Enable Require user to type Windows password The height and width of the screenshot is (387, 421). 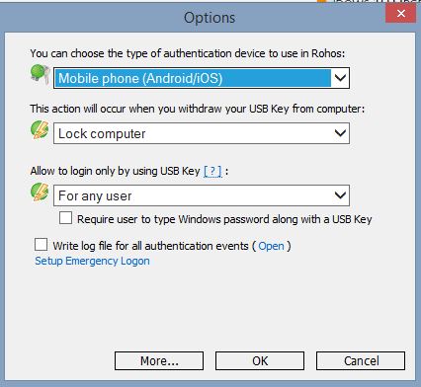(x=65, y=218)
